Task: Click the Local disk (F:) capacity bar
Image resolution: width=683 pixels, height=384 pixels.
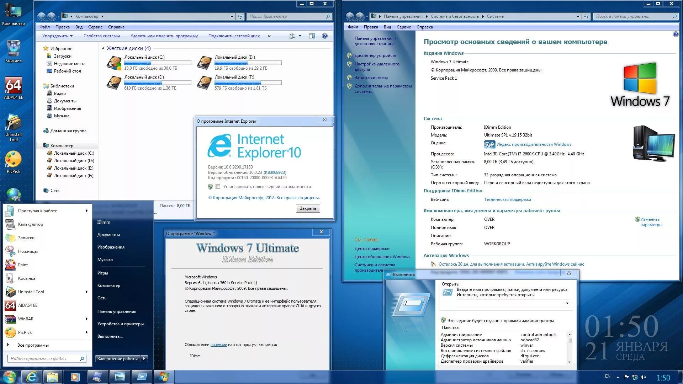Action: pos(248,83)
